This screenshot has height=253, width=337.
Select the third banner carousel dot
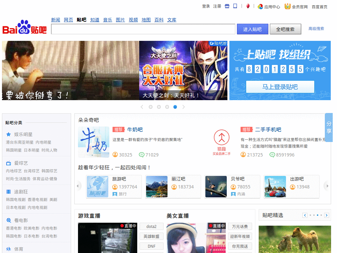pyautogui.click(x=167, y=107)
